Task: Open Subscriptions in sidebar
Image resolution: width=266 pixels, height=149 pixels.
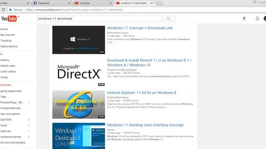Action: 9,46
